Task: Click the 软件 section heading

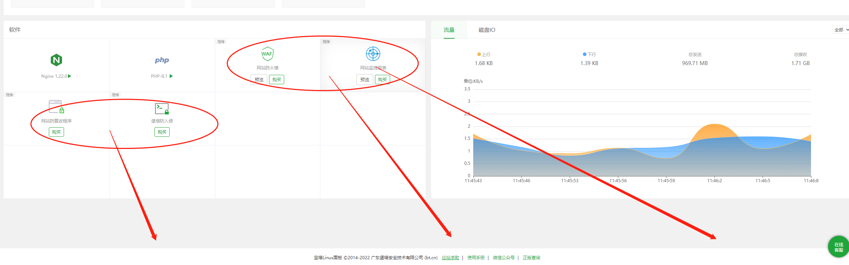Action: (x=15, y=30)
